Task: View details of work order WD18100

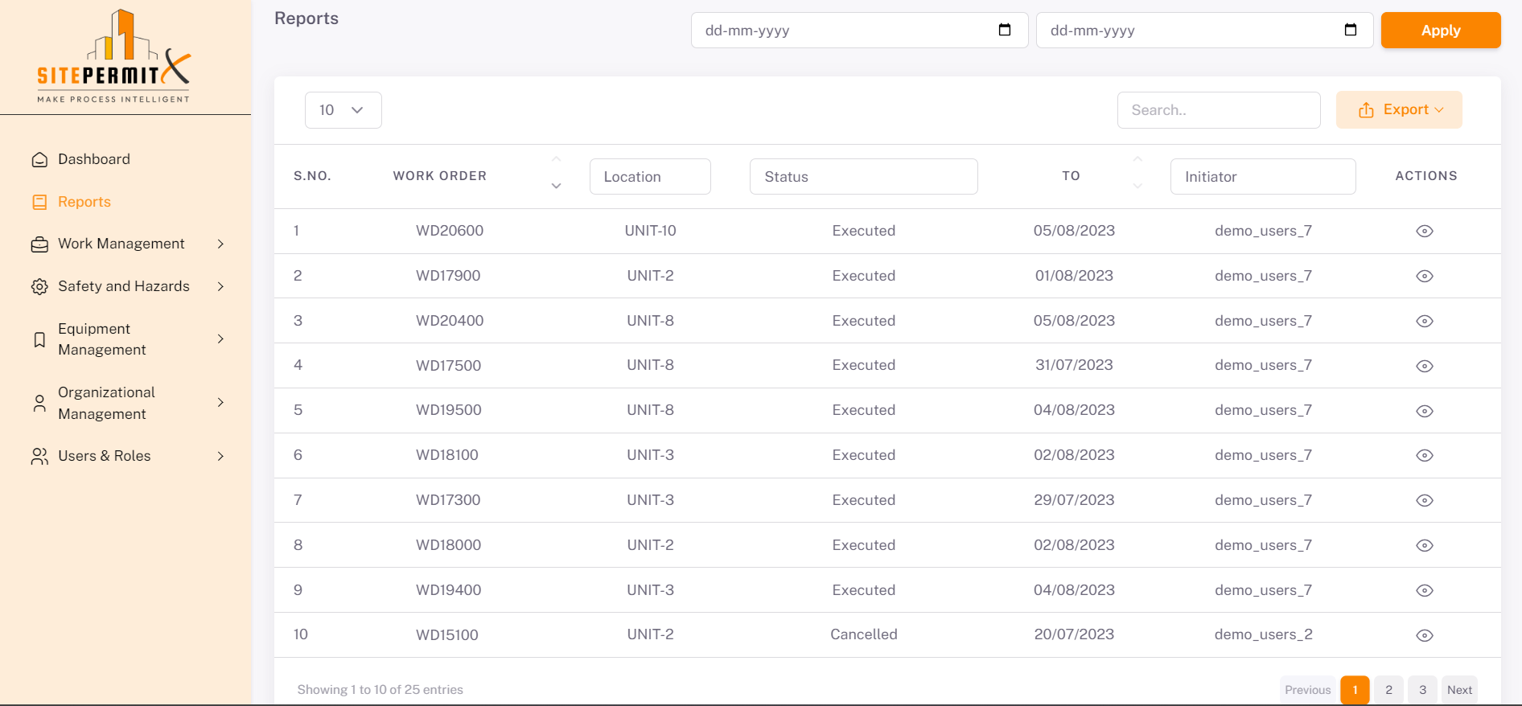Action: [1424, 456]
